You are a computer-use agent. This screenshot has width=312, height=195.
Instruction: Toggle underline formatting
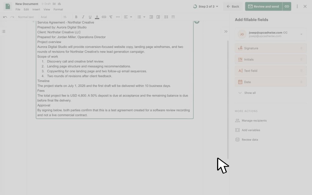pos(90,17)
